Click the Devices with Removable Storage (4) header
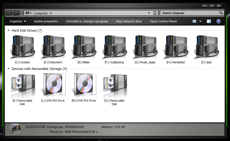Image resolution: width=230 pixels, height=141 pixels. (x=39, y=69)
